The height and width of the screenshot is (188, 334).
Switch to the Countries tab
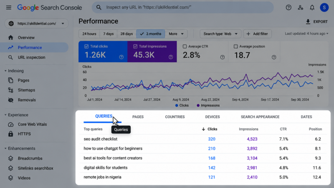pos(175,117)
